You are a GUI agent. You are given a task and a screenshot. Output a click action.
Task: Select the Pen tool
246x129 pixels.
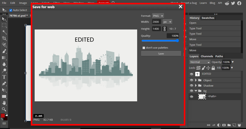[4, 83]
